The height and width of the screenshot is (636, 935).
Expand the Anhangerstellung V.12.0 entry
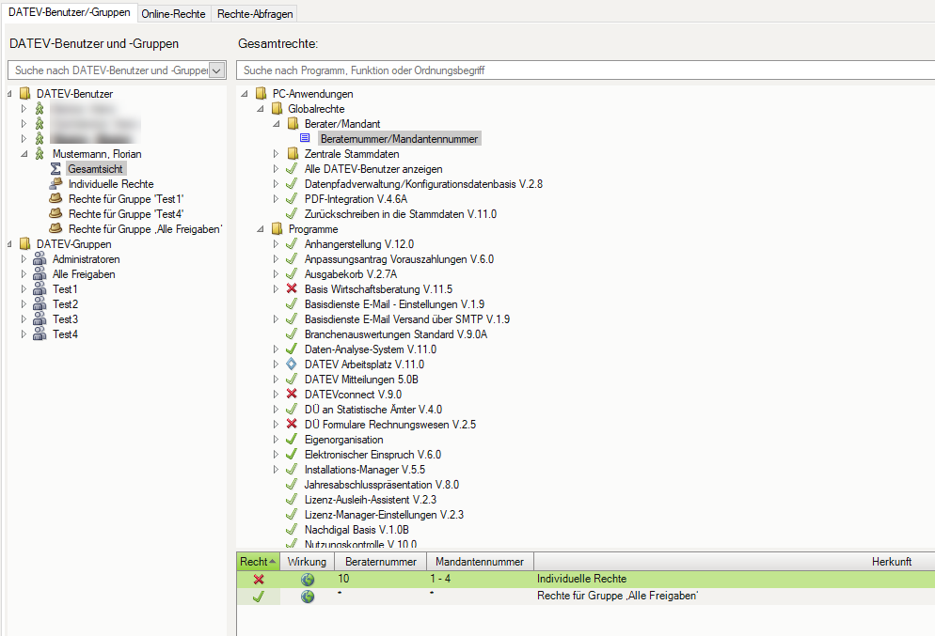point(276,244)
